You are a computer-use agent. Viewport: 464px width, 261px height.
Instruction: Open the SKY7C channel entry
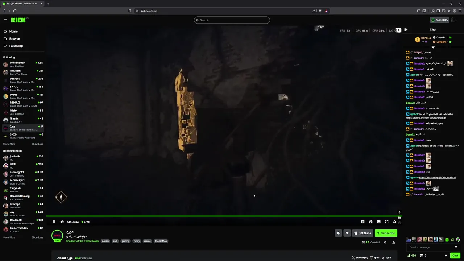click(x=23, y=88)
